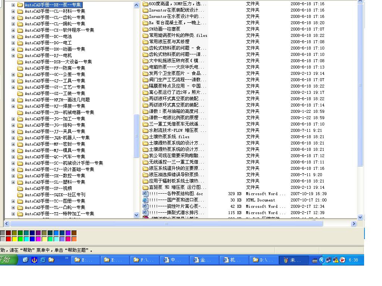Expand the AutoCAD手册--HJ--焊接--专集 node
This screenshot has width=382, height=286.
tap(13, 106)
